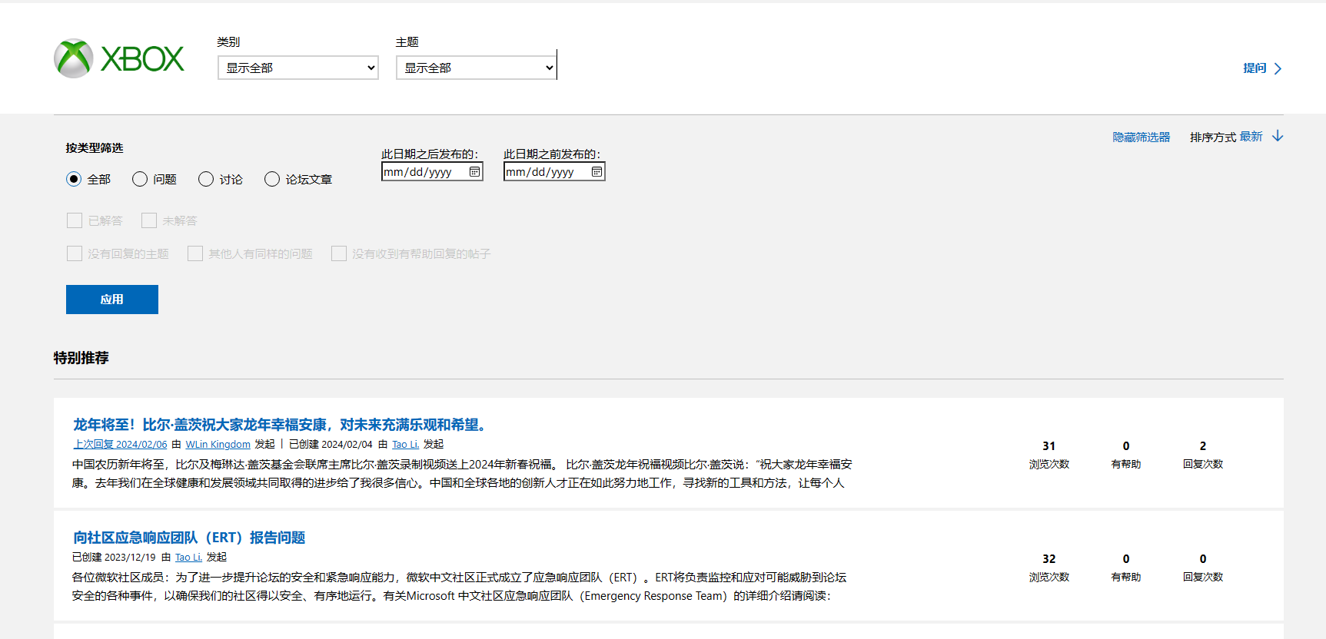Click the 提问 link
The height and width of the screenshot is (639, 1326).
[1255, 68]
